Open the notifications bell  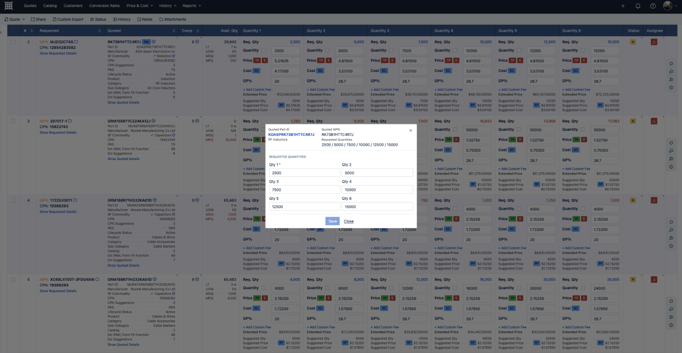(x=638, y=6)
